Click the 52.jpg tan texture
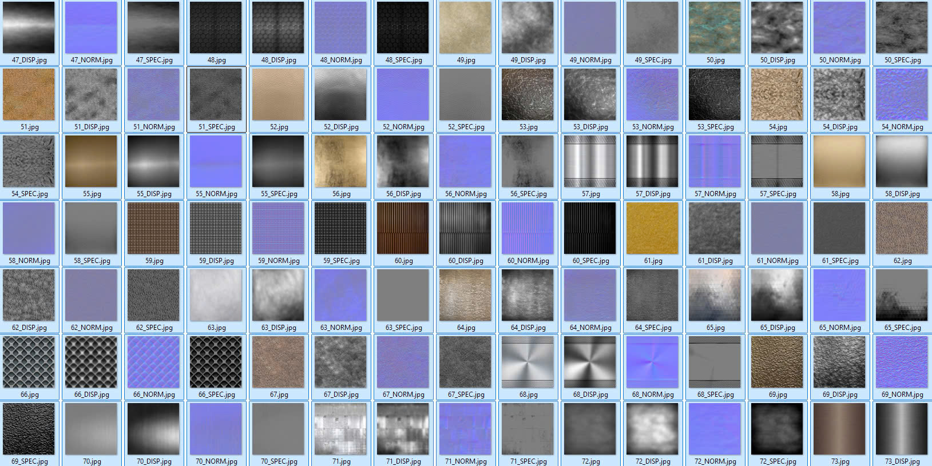Image resolution: width=932 pixels, height=466 pixels. (278, 94)
